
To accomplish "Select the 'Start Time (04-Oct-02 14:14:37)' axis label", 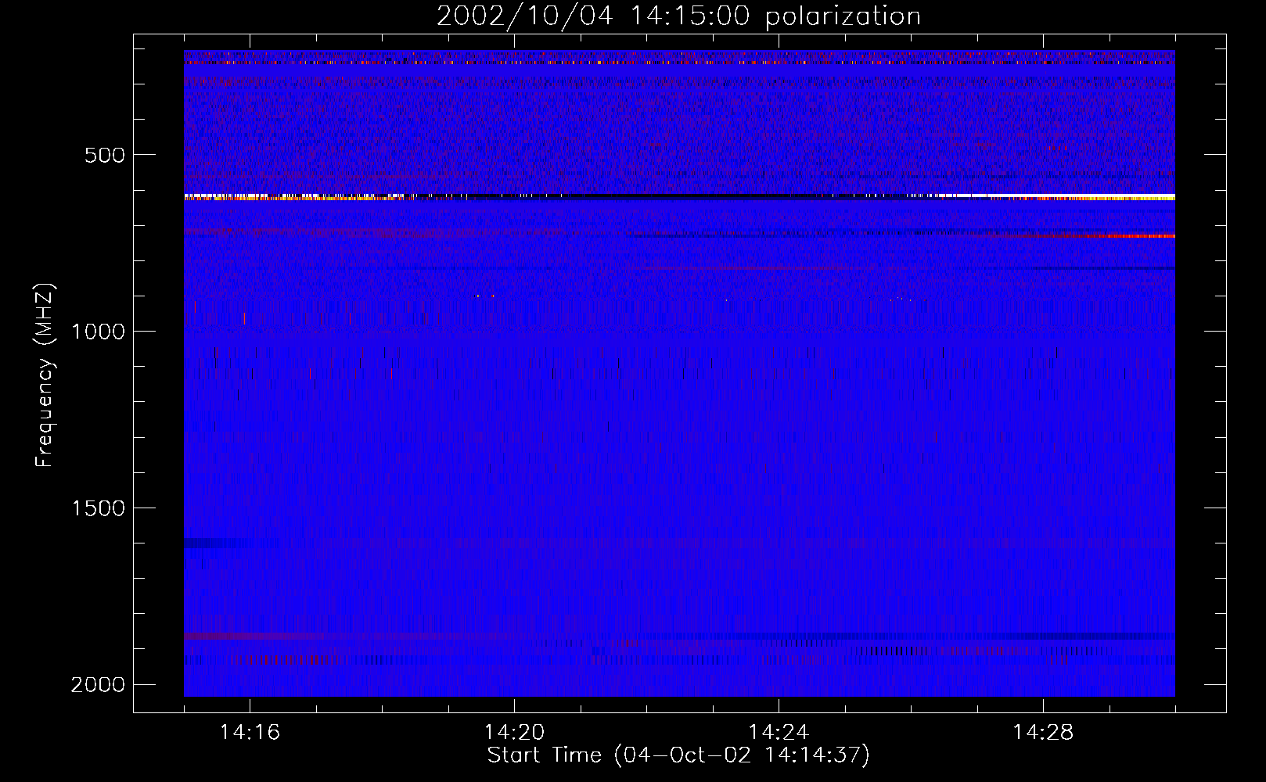I will pos(678,755).
